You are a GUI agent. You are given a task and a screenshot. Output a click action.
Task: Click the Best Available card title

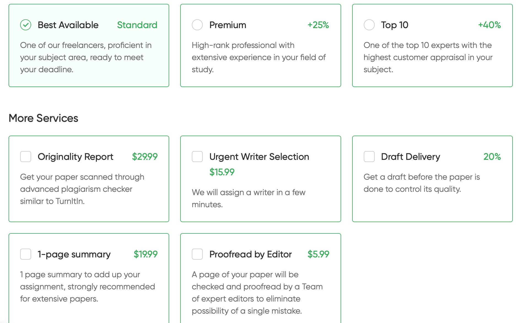pyautogui.click(x=68, y=25)
